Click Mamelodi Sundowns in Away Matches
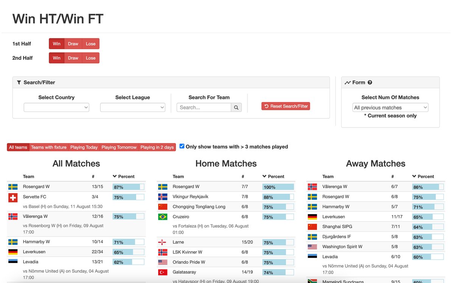This screenshot has width=454, height=283. pyautogui.click(x=343, y=281)
